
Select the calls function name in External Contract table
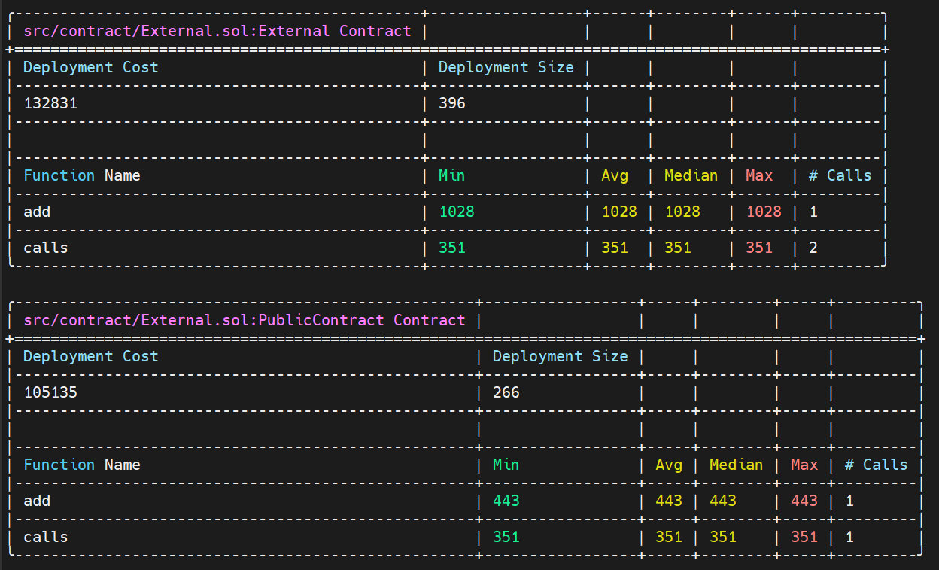point(46,248)
